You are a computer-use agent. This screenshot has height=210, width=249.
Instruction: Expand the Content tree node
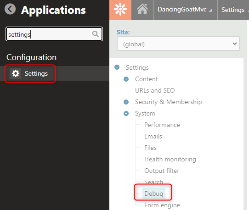[126, 79]
